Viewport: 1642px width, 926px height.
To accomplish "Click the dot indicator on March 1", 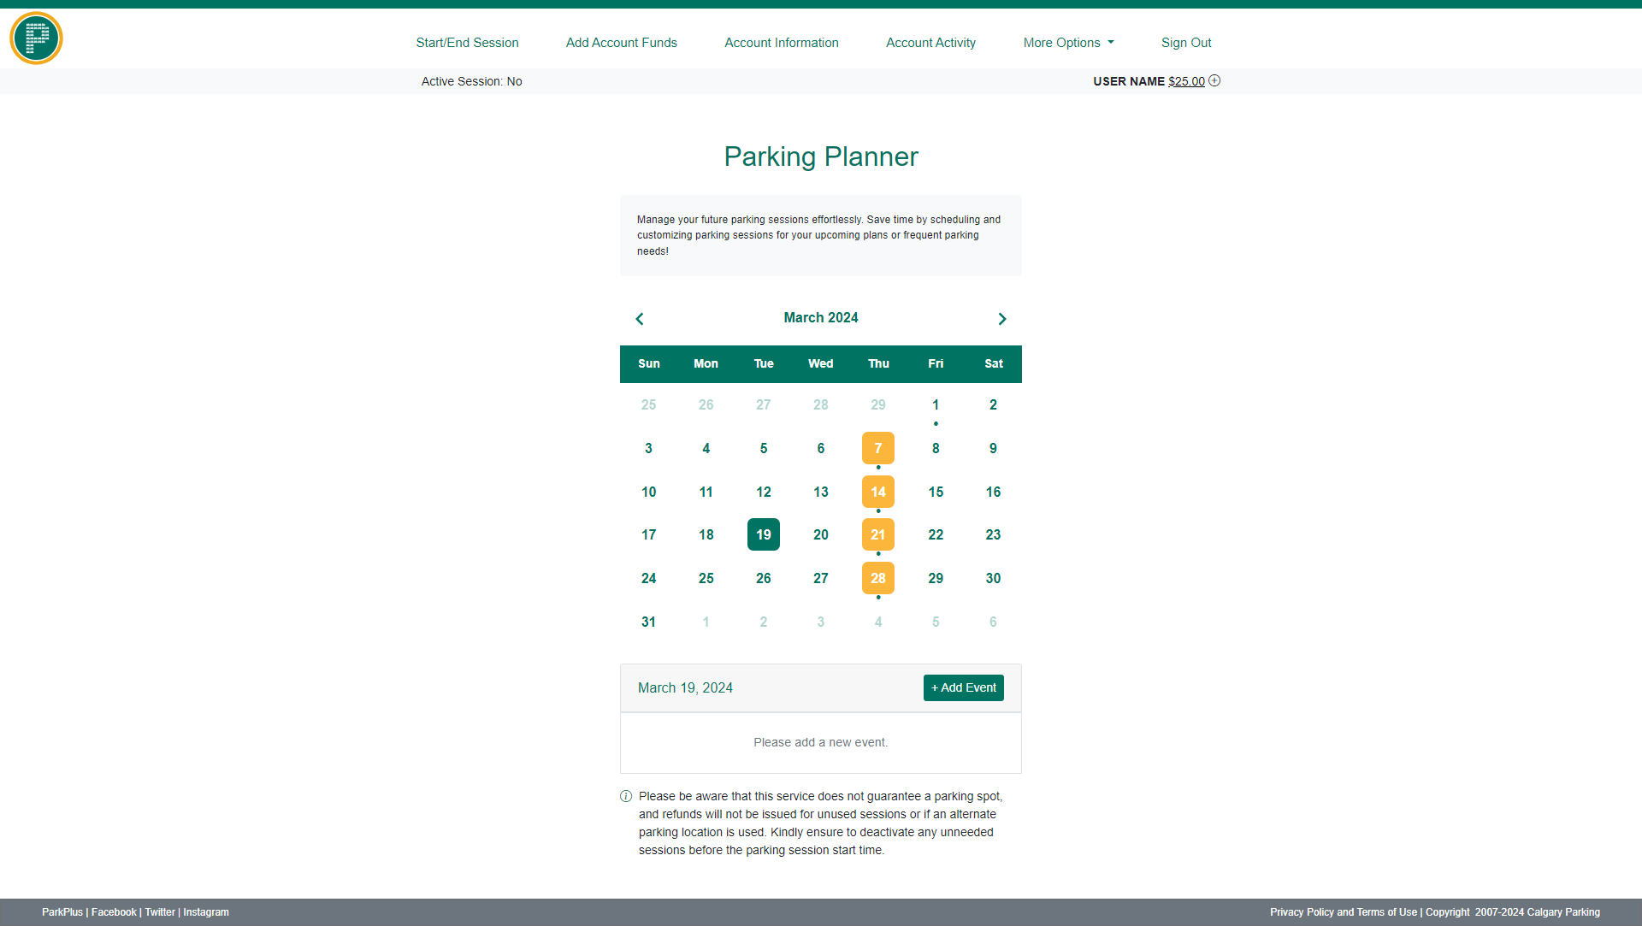I will 935,423.
